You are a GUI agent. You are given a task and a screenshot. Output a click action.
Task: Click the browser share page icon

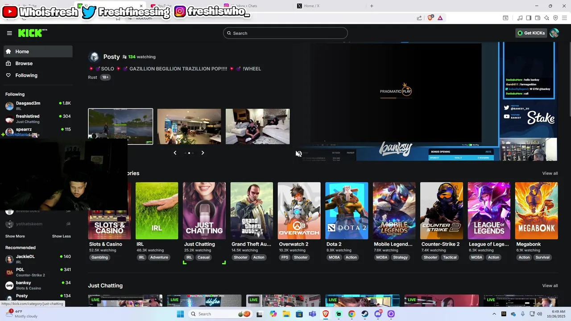point(419,18)
